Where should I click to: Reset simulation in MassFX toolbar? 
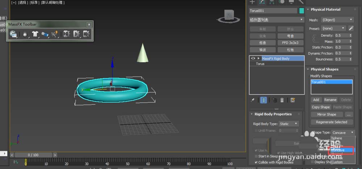[x=67, y=34]
